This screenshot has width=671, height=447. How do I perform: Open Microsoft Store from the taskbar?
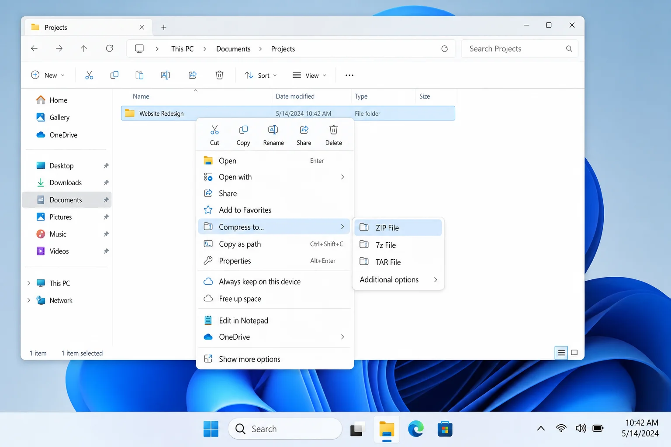coord(445,429)
